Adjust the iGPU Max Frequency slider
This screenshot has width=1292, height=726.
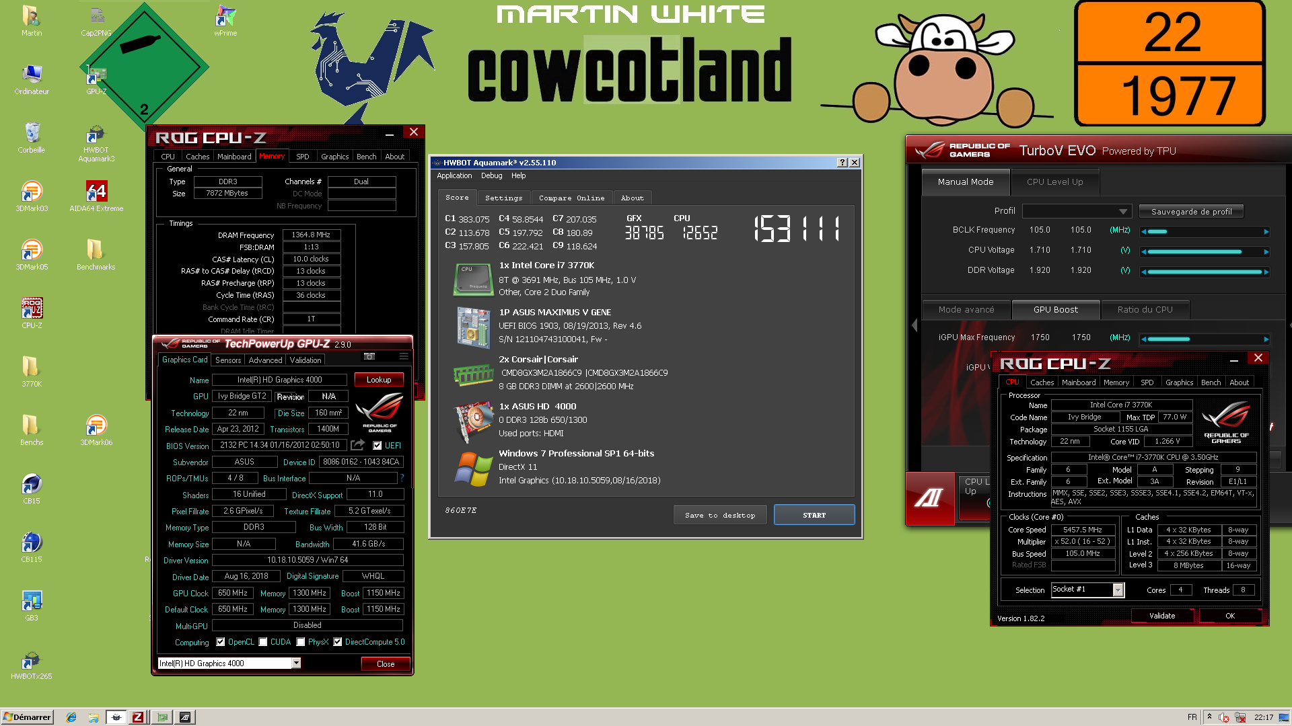click(x=1205, y=339)
